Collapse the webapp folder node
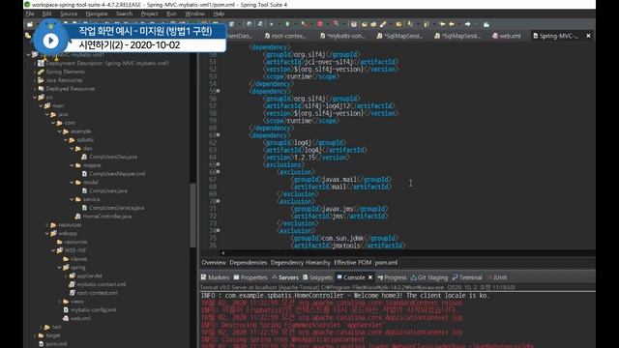Viewport: 619px width, 348px height. coord(47,233)
